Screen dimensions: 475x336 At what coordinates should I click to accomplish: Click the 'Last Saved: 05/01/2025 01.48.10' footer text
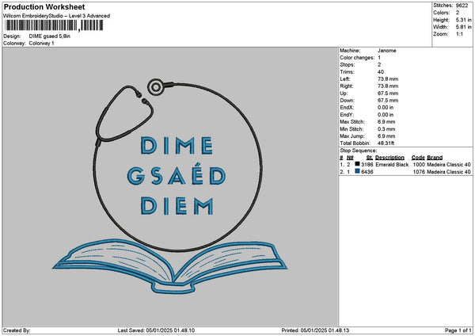[x=156, y=330]
